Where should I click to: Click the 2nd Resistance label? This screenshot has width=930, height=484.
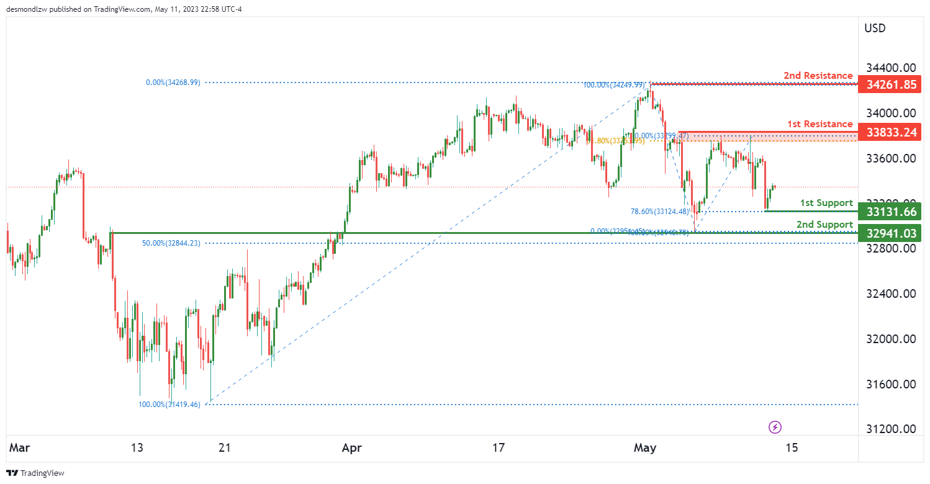click(x=818, y=76)
